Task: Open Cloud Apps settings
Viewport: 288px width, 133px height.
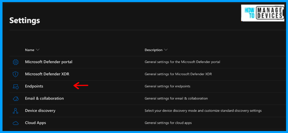Action: (35, 123)
